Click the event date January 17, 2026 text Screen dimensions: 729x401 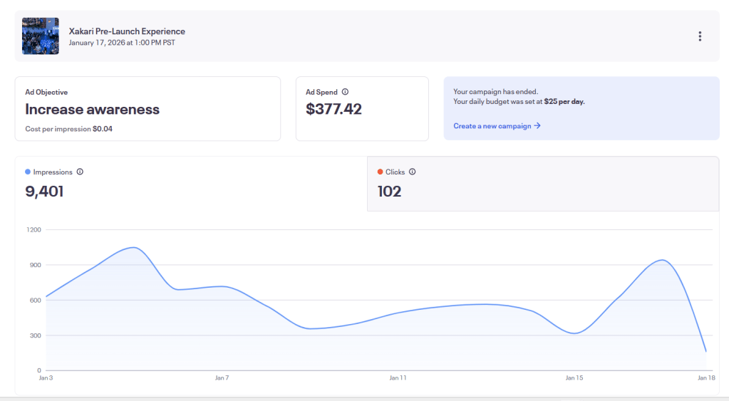[x=122, y=43]
